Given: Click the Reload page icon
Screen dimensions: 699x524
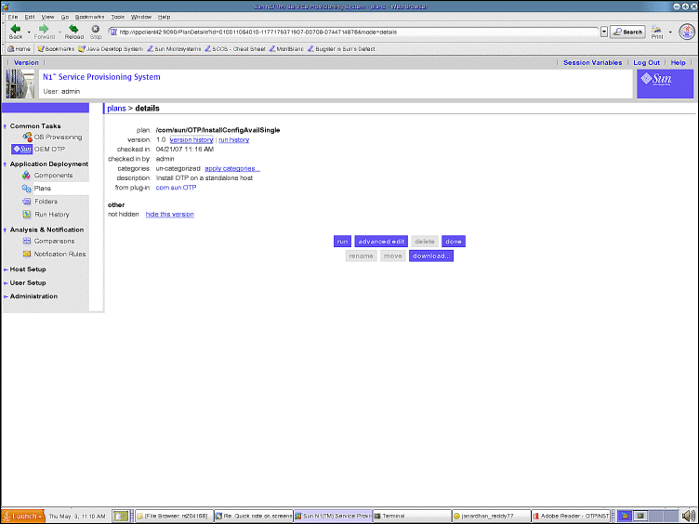Looking at the screenshot, I should 73,29.
